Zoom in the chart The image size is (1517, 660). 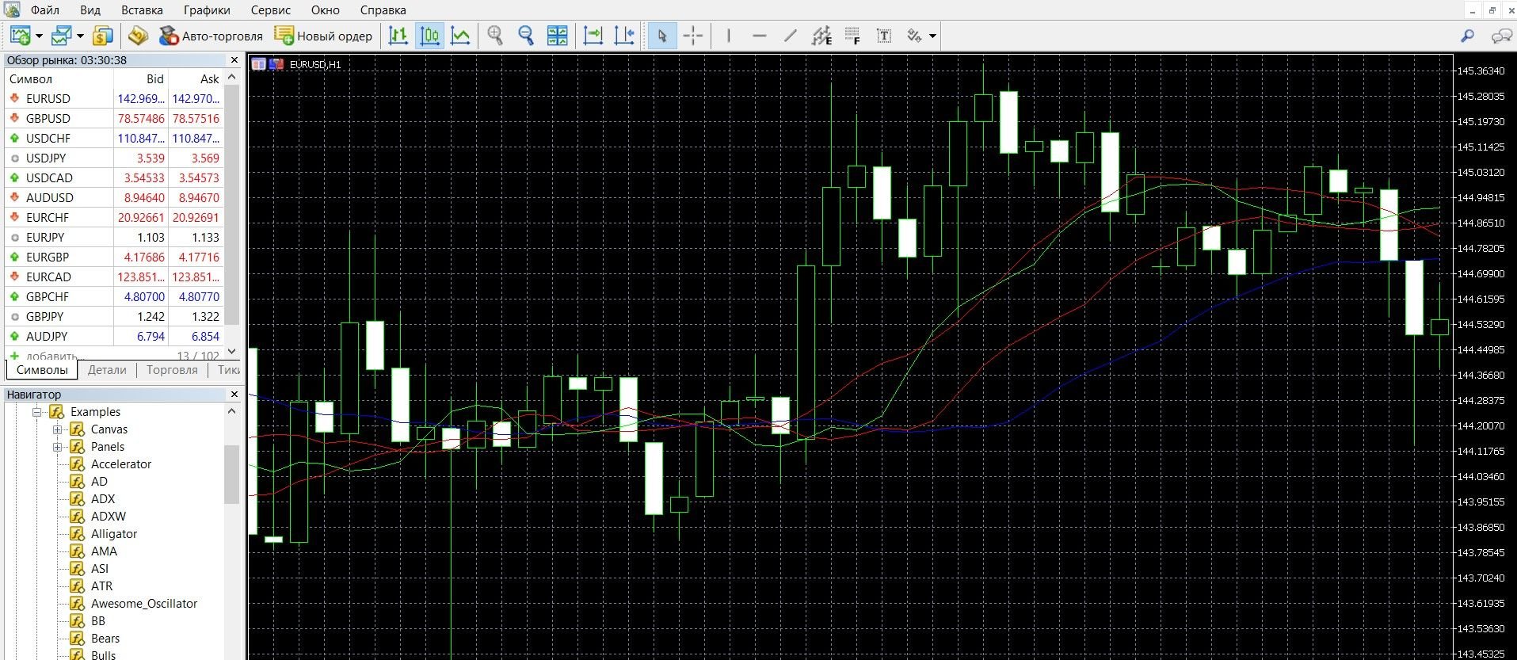pos(496,36)
